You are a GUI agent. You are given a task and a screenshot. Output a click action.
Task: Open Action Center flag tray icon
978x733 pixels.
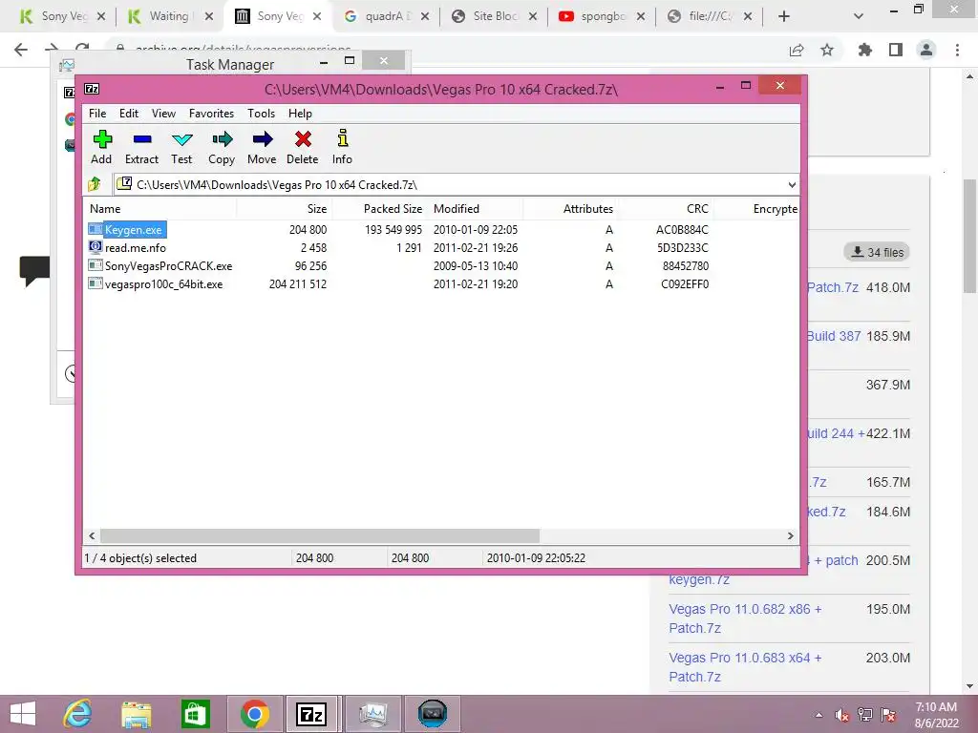click(888, 715)
